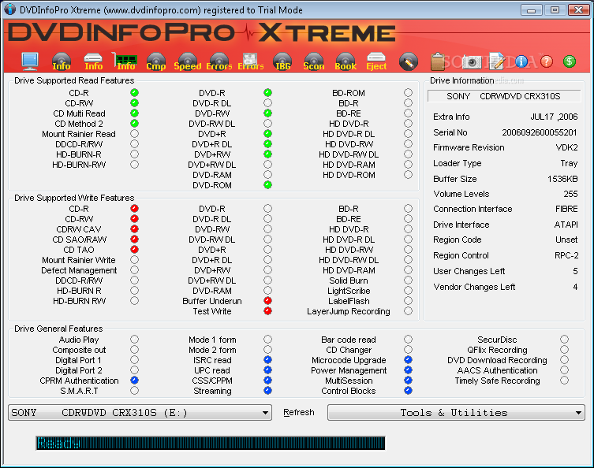Screen dimensions: 594x468
Task: Click the Region Control value RPC-2
Action: [566, 255]
